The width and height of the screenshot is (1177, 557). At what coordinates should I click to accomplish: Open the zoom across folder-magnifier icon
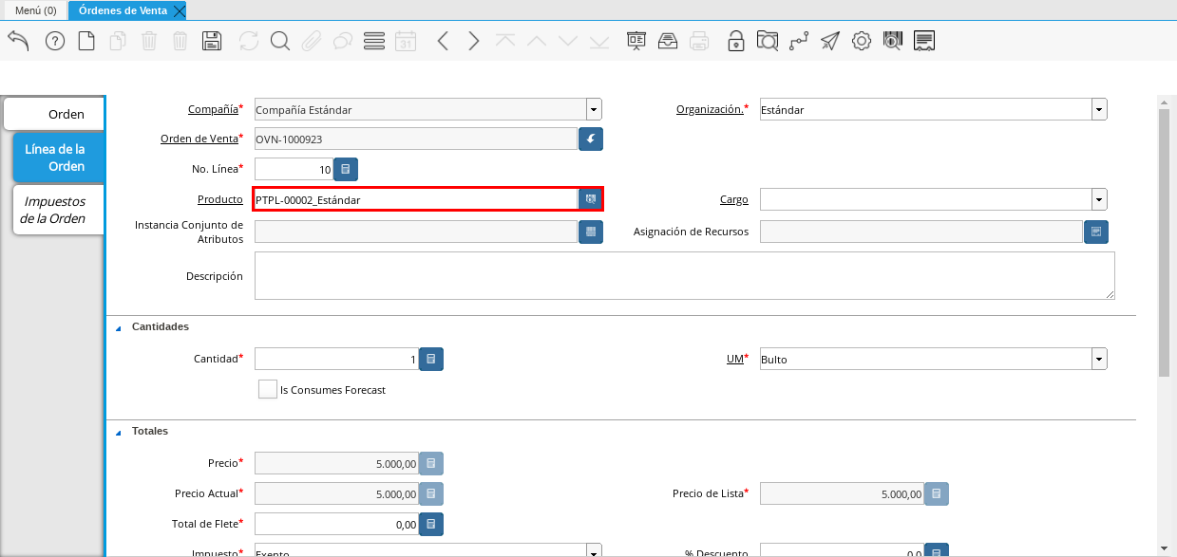tap(767, 41)
